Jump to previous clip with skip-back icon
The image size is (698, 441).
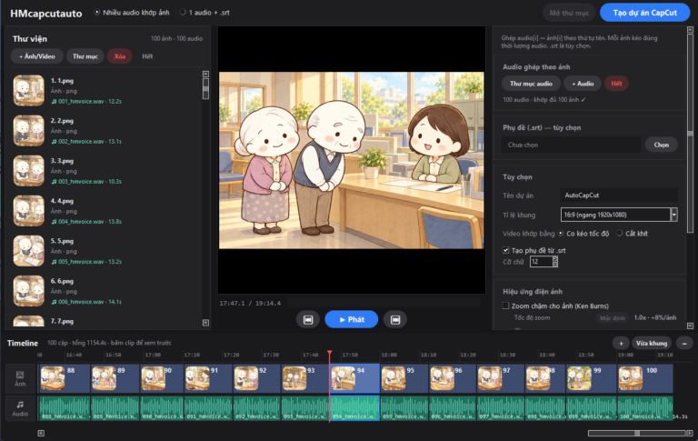click(307, 319)
